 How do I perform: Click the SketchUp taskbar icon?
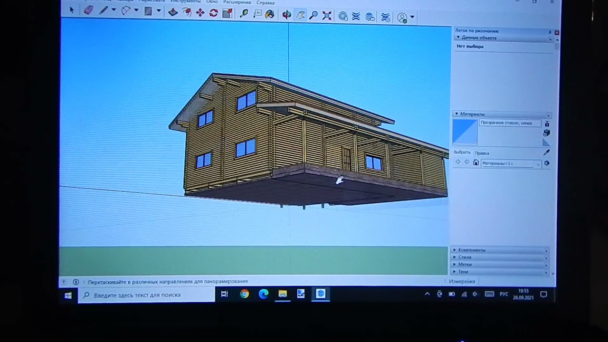[x=321, y=294]
